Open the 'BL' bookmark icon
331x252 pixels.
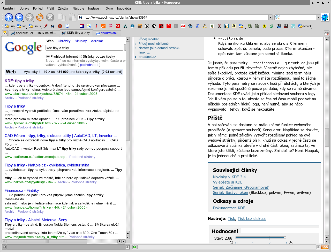coord(82,26)
